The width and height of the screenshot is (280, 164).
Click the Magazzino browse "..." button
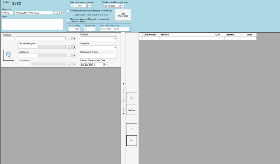click(x=56, y=13)
